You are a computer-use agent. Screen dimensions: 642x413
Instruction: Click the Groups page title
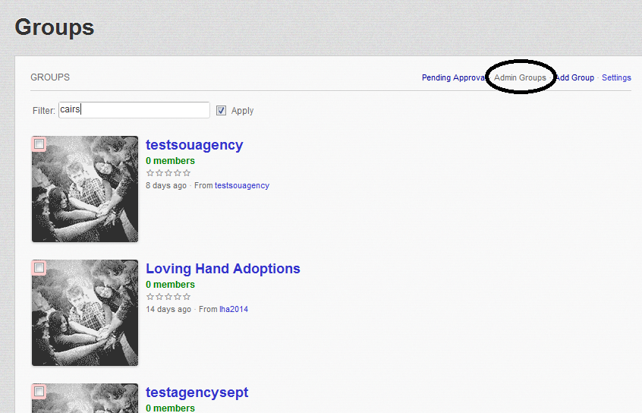55,27
